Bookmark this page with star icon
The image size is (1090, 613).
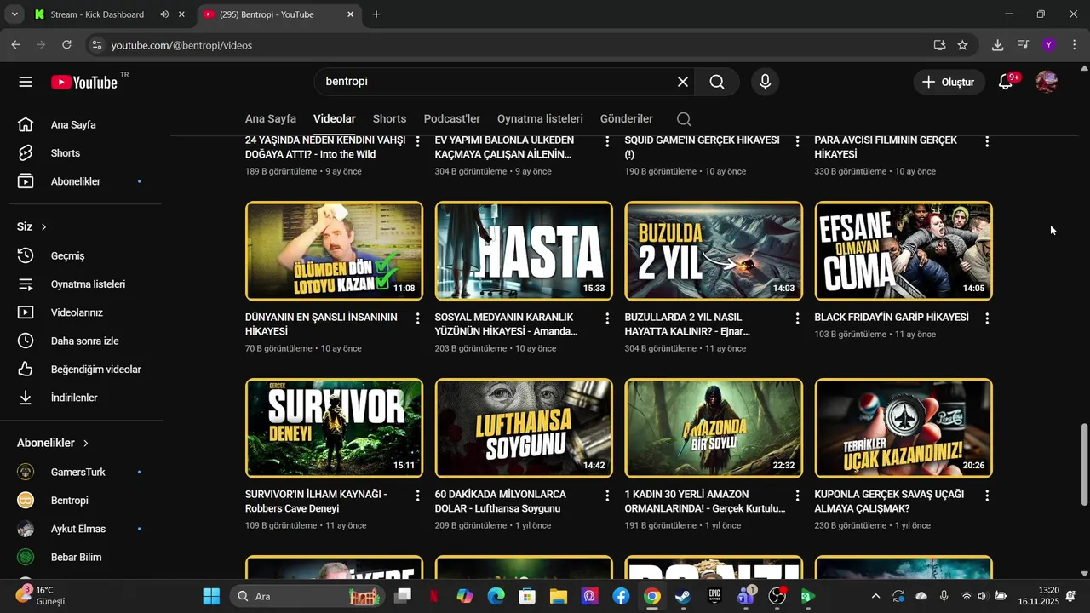(x=962, y=45)
